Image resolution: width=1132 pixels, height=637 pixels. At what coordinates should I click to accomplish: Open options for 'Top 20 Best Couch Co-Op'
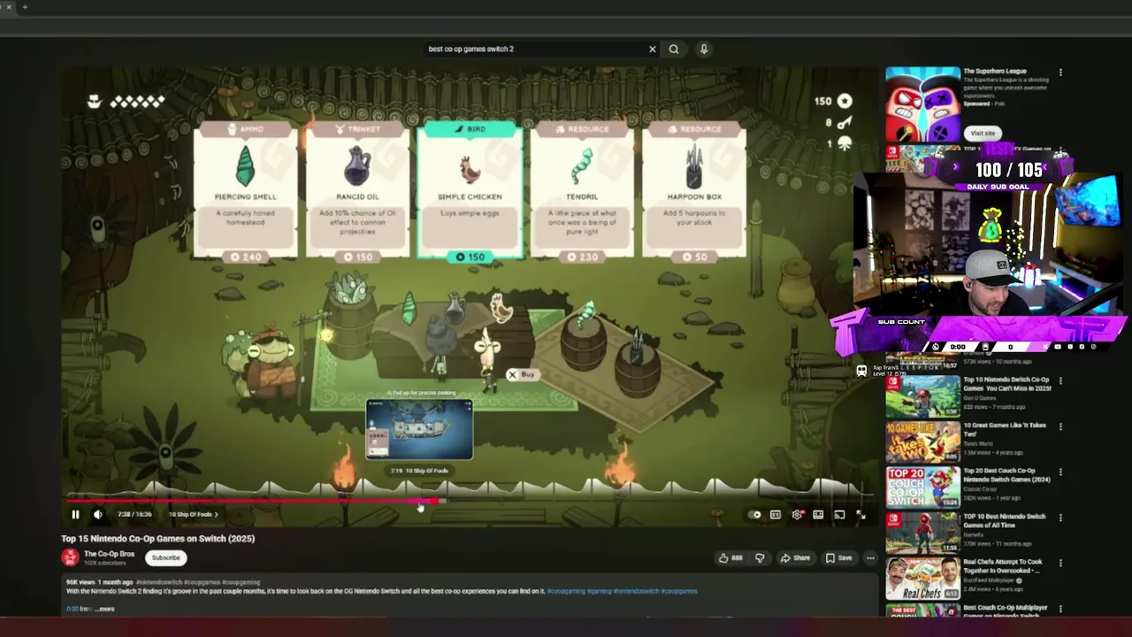click(1060, 472)
